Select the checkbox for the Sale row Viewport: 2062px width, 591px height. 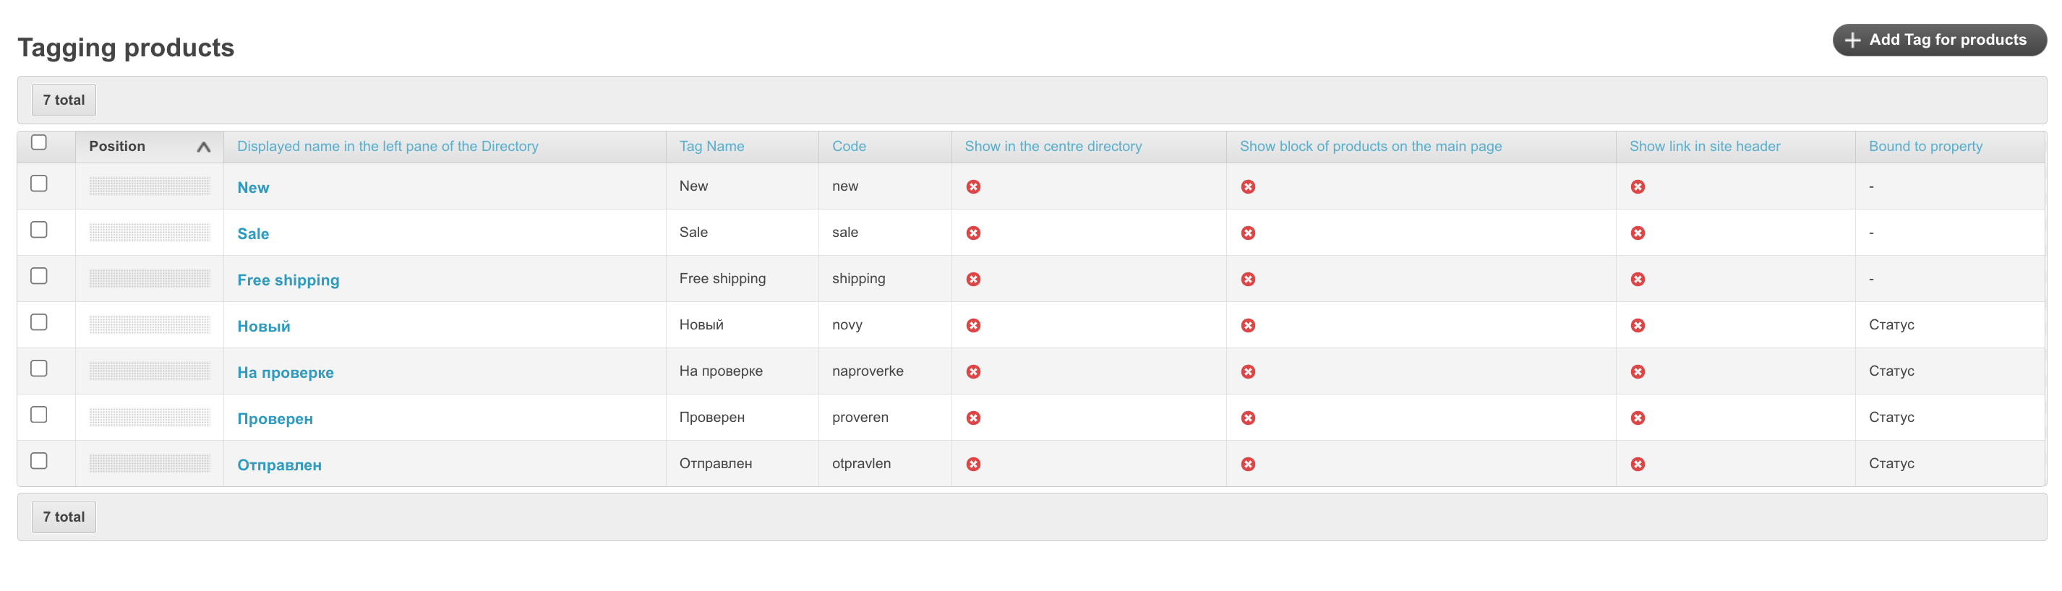tap(38, 230)
